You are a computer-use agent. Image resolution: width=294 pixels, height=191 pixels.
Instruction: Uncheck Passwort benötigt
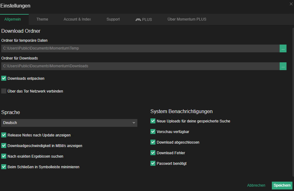point(153,163)
